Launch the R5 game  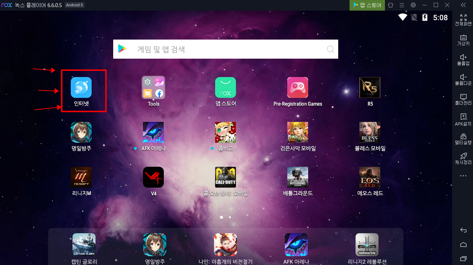[x=370, y=88]
